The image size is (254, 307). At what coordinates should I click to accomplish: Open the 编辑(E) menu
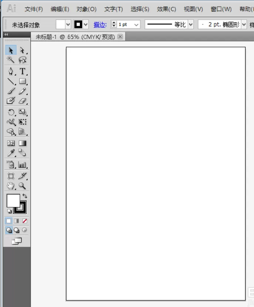click(60, 9)
